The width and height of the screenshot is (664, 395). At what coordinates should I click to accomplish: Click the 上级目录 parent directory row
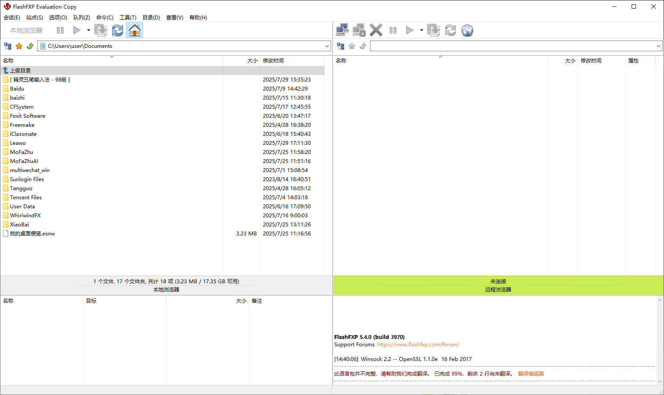[x=20, y=70]
